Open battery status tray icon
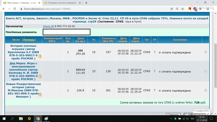 [x=180, y=119]
